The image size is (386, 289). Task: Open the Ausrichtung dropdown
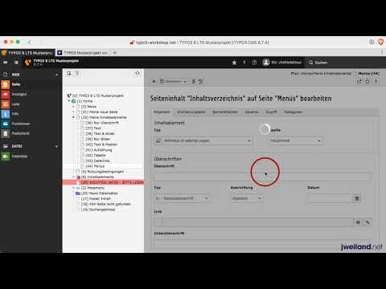click(247, 198)
